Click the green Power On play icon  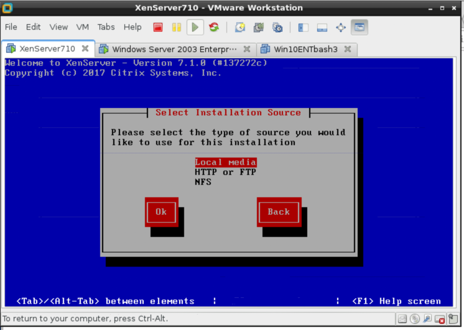point(195,28)
